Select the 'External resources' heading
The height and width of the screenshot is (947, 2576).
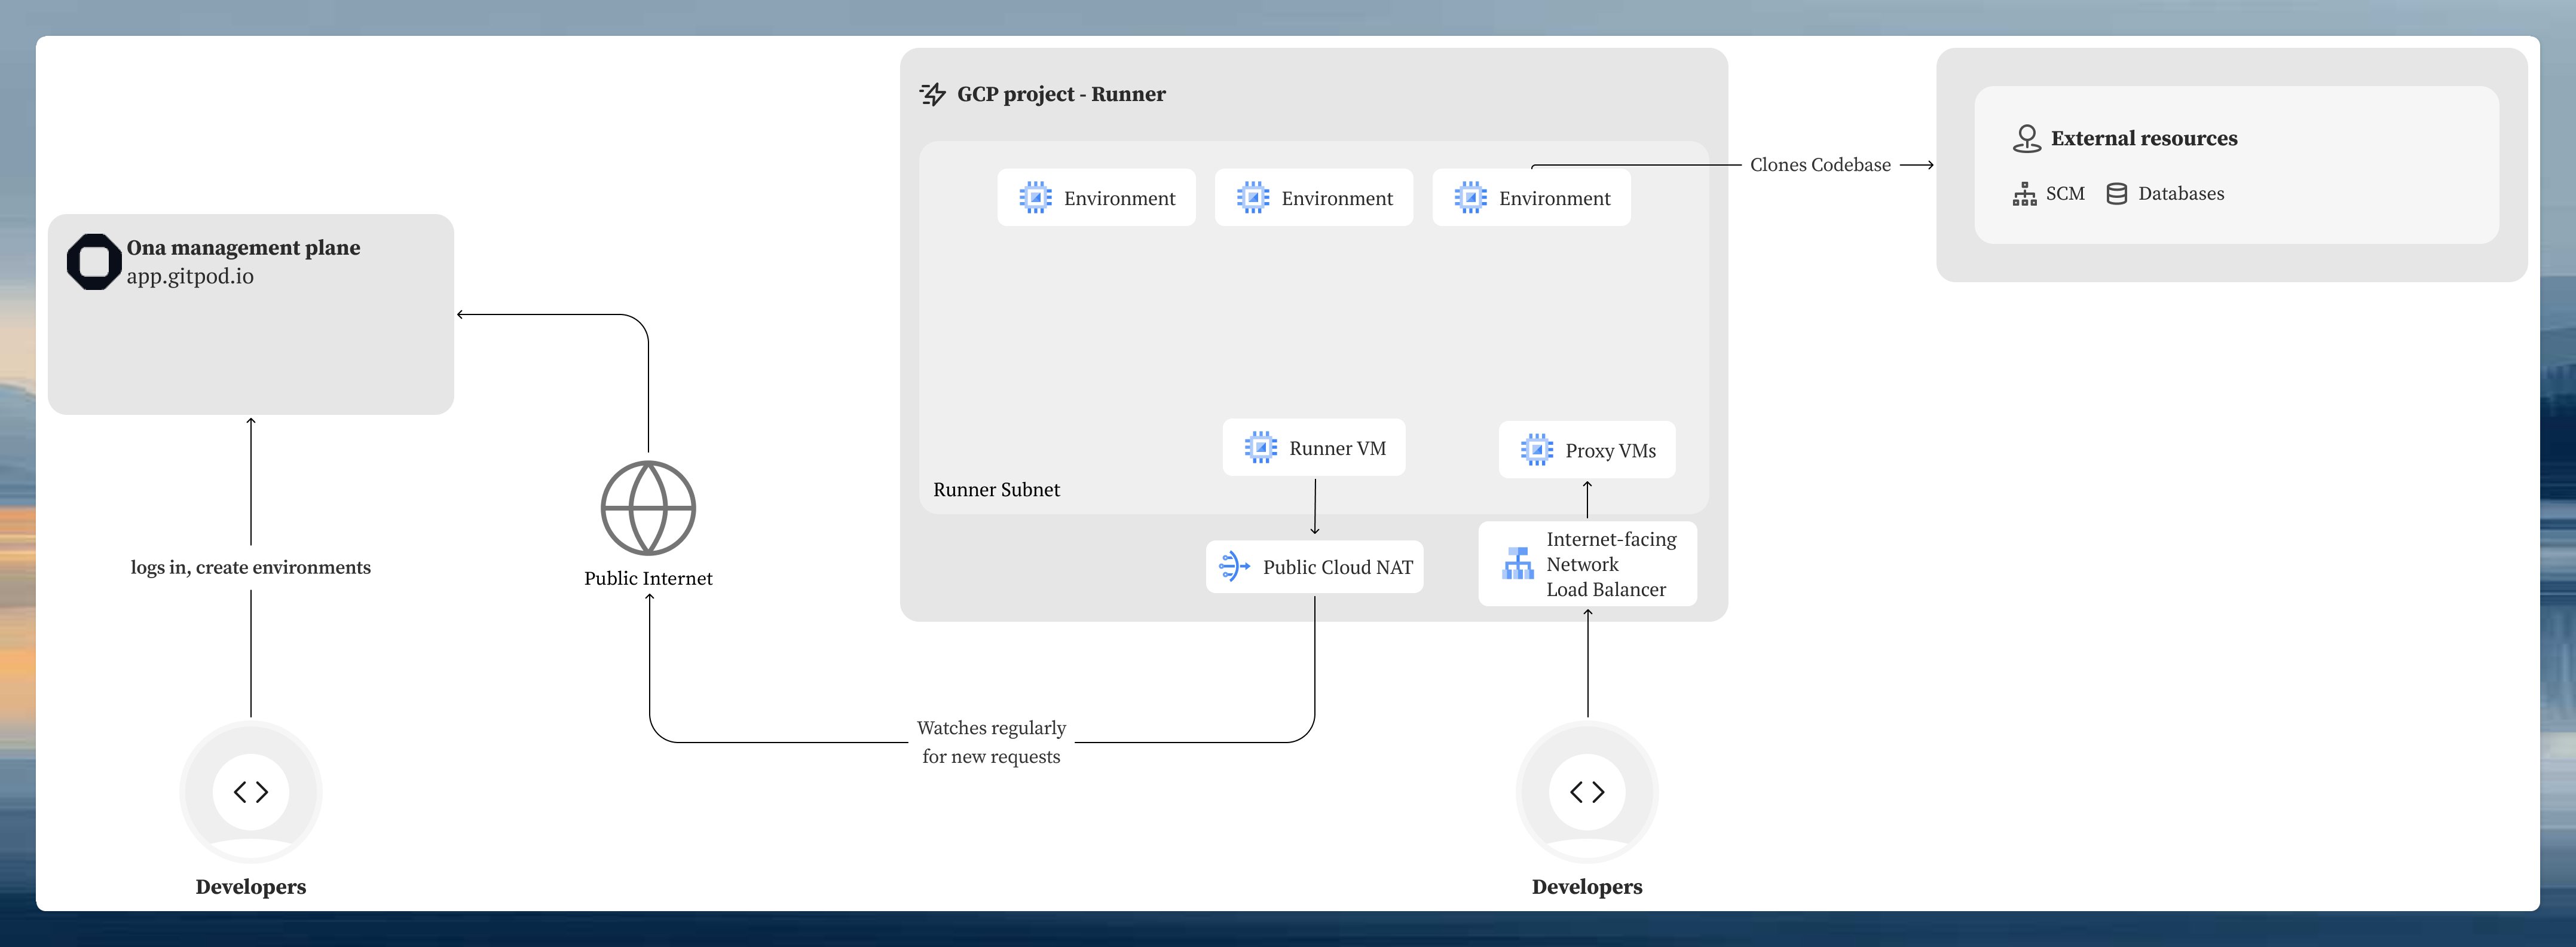pos(2144,138)
